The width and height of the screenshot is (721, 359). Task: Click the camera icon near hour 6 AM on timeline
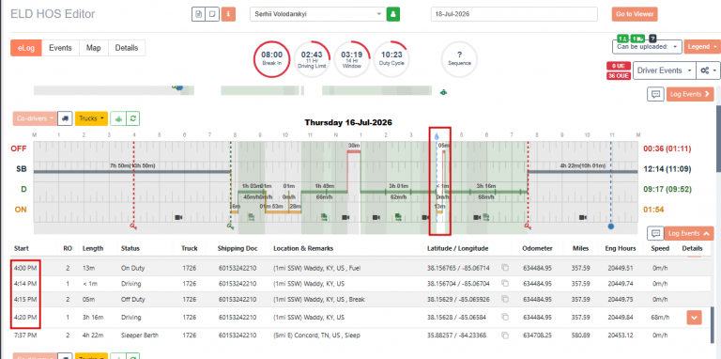(178, 217)
